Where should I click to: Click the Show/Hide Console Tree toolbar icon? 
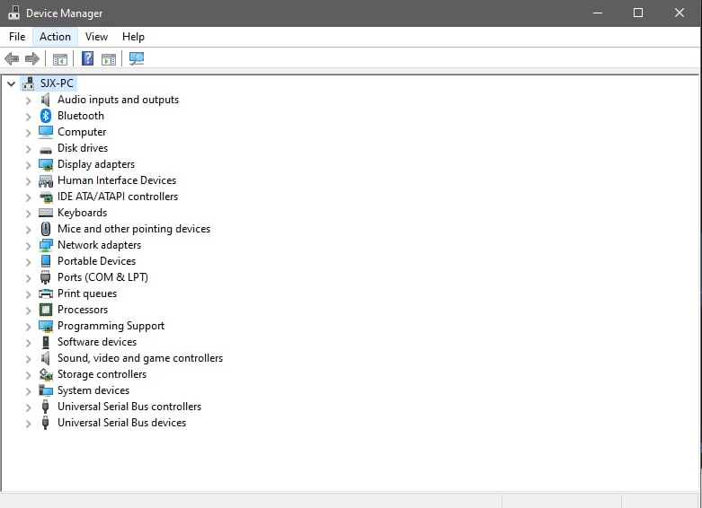pos(60,58)
